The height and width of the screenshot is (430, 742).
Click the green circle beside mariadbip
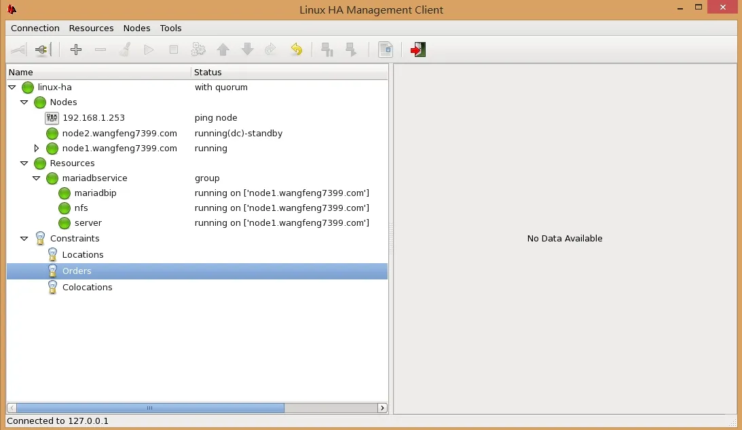pos(64,193)
